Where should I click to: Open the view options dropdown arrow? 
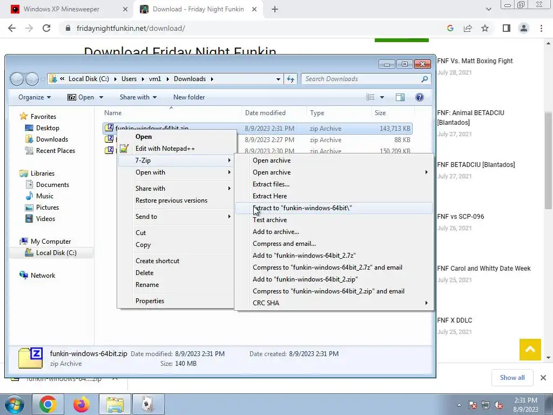382,97
